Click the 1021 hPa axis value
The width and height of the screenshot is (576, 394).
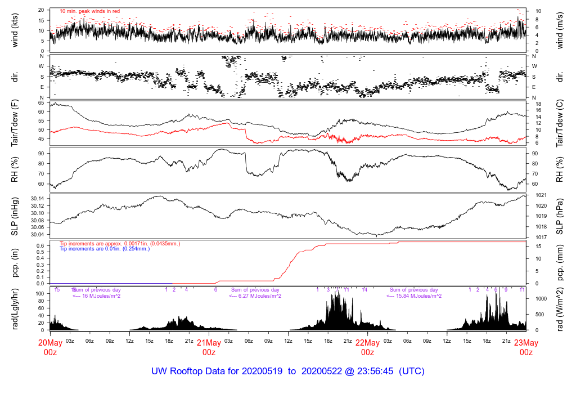click(x=541, y=195)
